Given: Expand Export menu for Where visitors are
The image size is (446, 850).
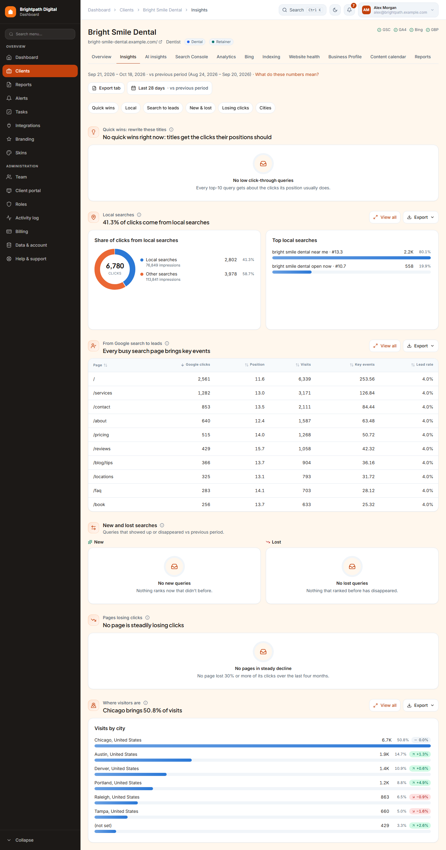Looking at the screenshot, I should [x=421, y=705].
